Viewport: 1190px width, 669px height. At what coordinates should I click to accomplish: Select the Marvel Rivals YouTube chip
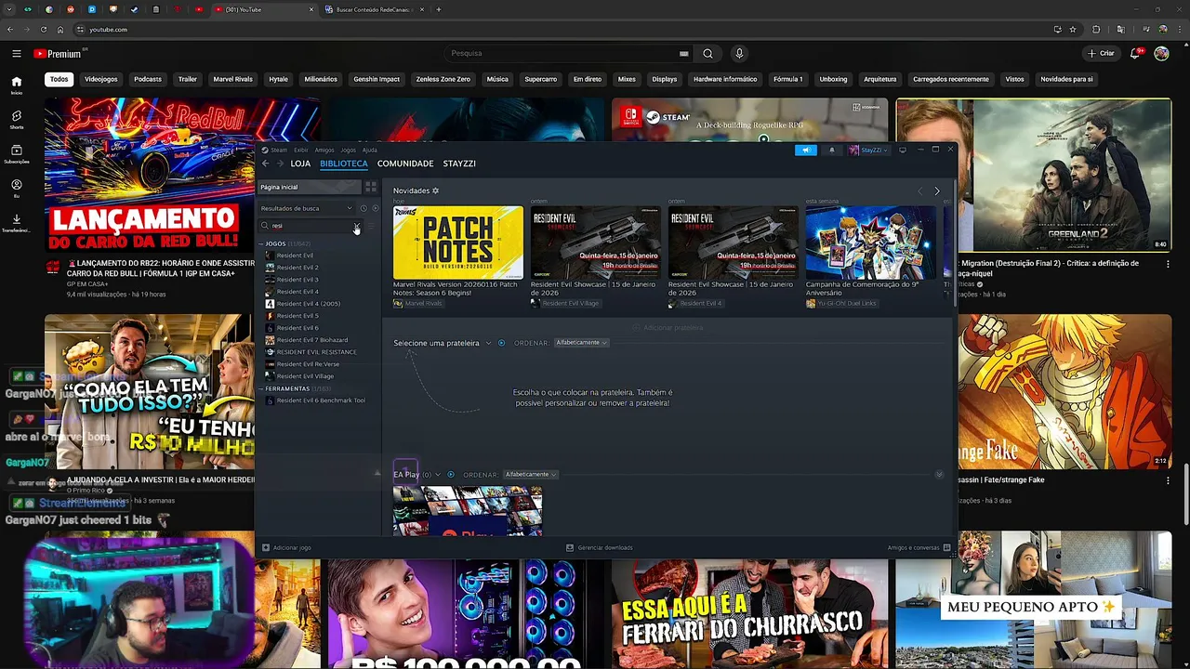click(x=232, y=79)
